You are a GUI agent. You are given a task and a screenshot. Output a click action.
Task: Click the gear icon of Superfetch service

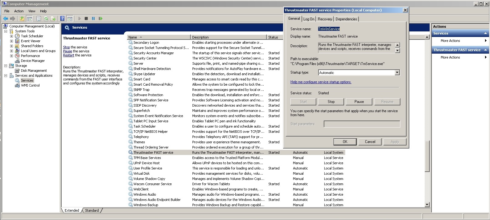click(x=131, y=111)
